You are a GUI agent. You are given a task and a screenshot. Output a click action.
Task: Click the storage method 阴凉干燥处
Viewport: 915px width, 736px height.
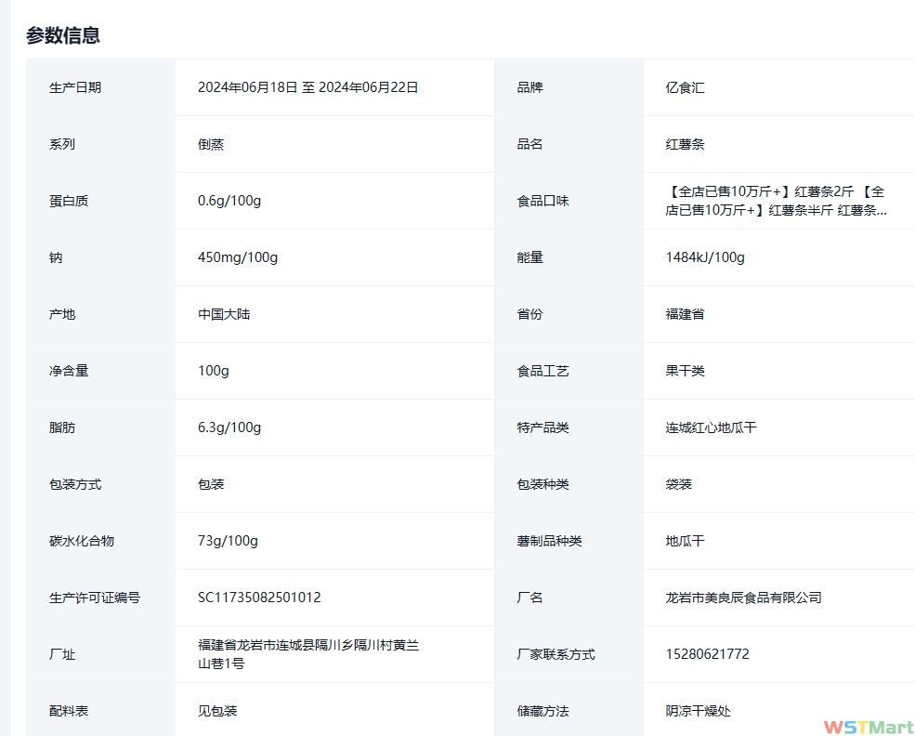[x=698, y=711]
